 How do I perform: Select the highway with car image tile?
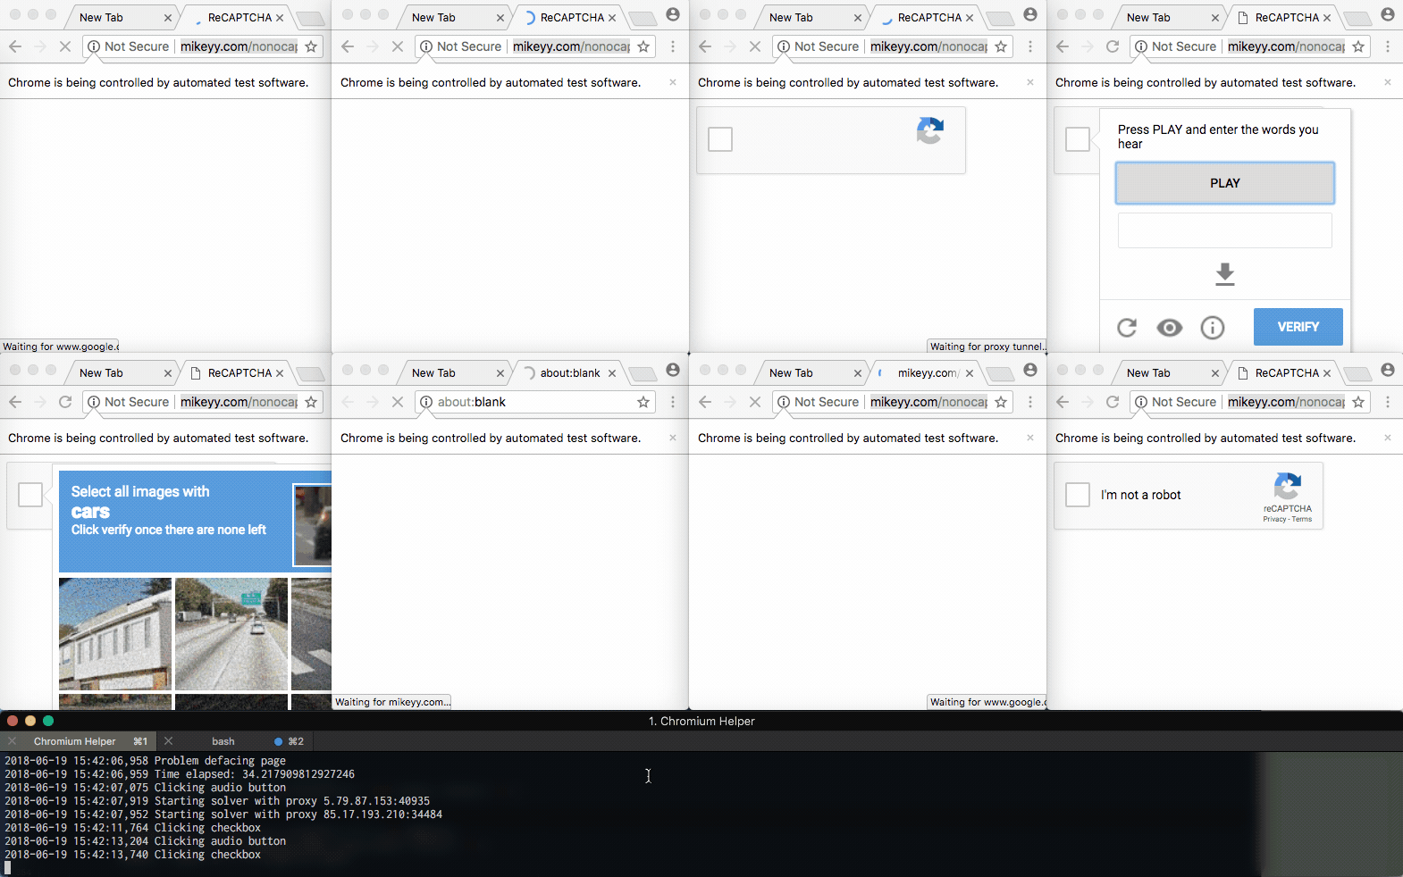(231, 634)
